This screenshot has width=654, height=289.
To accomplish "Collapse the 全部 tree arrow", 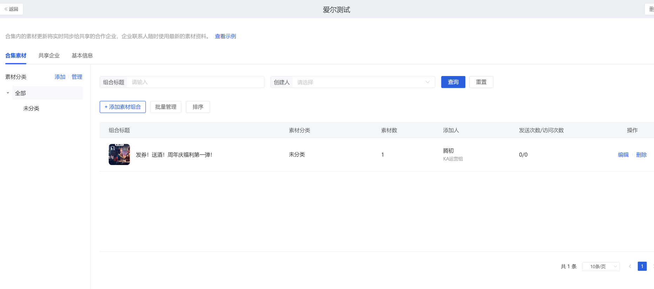I will (x=8, y=93).
